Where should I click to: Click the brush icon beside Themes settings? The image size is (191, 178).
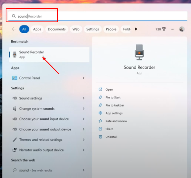tap(15, 140)
